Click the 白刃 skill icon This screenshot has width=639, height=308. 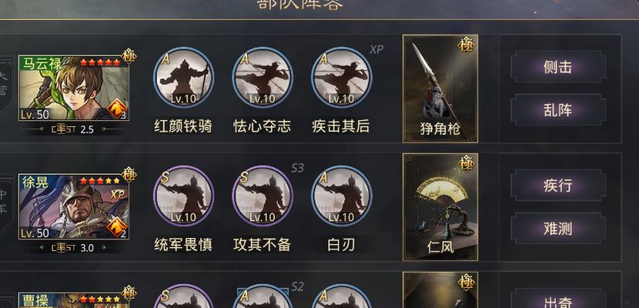pos(342,196)
